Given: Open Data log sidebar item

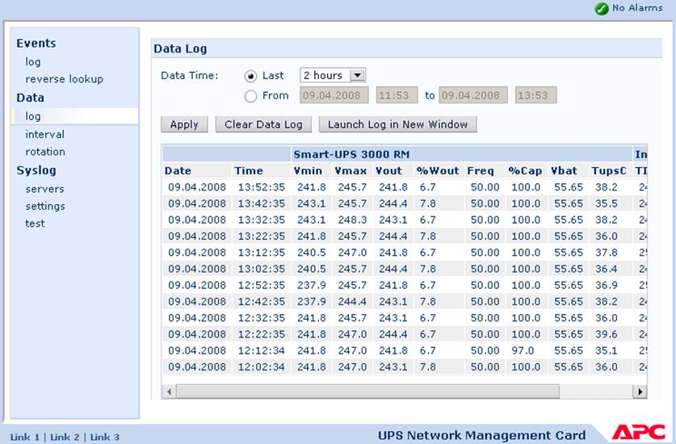Looking at the screenshot, I should click(33, 116).
